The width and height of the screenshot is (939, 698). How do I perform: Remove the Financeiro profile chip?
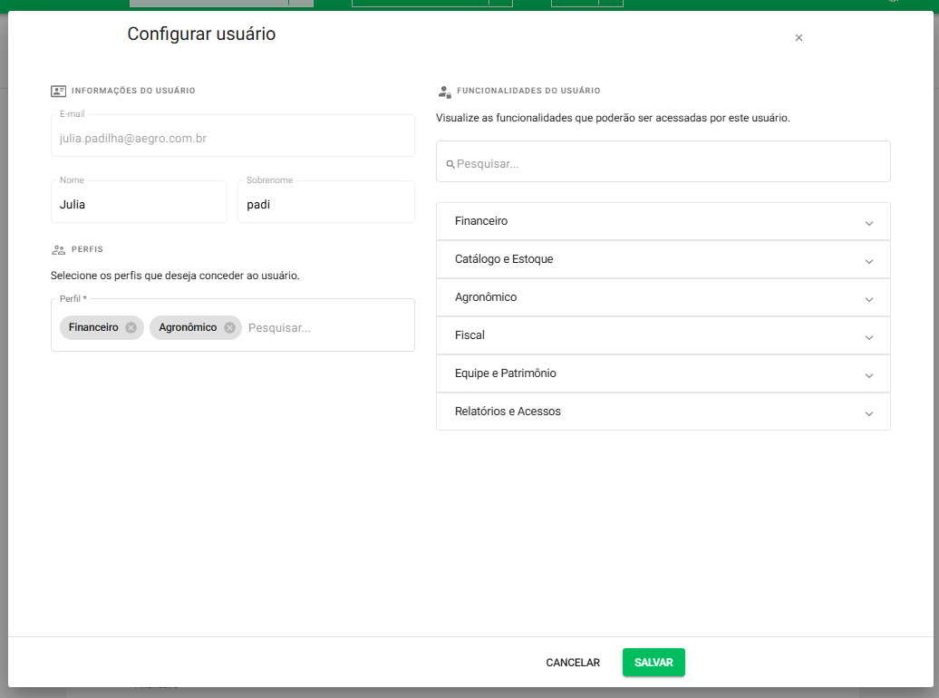(x=131, y=327)
